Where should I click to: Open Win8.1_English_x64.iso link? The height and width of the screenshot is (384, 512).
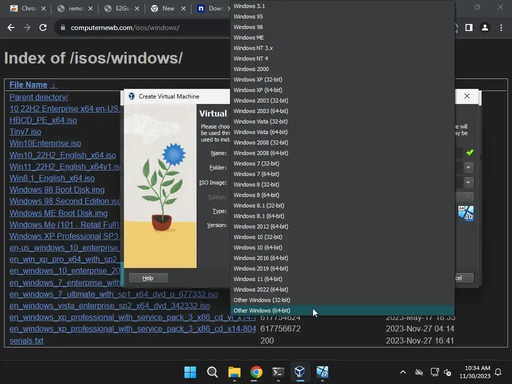click(x=52, y=178)
